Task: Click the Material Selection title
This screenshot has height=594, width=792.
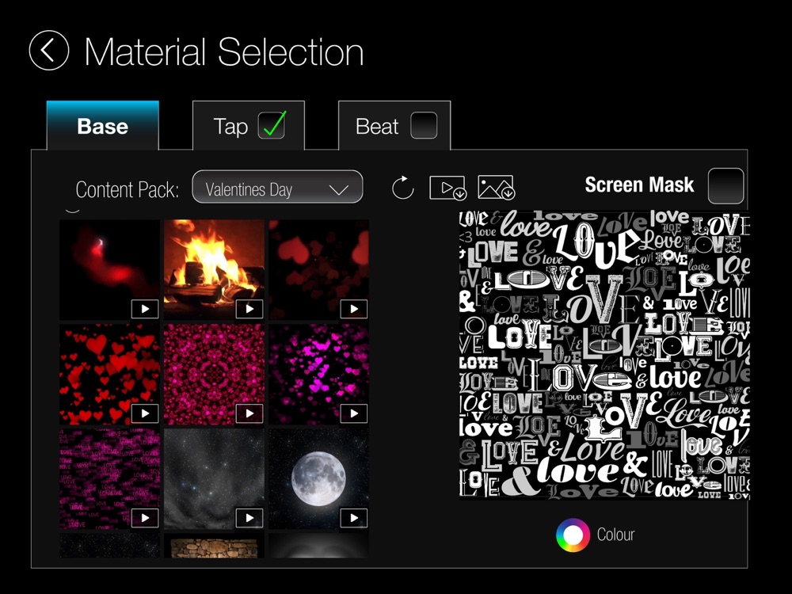Action: [x=224, y=51]
